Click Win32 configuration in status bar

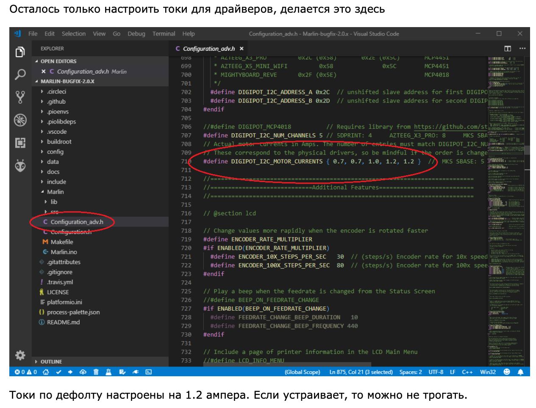pos(488,372)
